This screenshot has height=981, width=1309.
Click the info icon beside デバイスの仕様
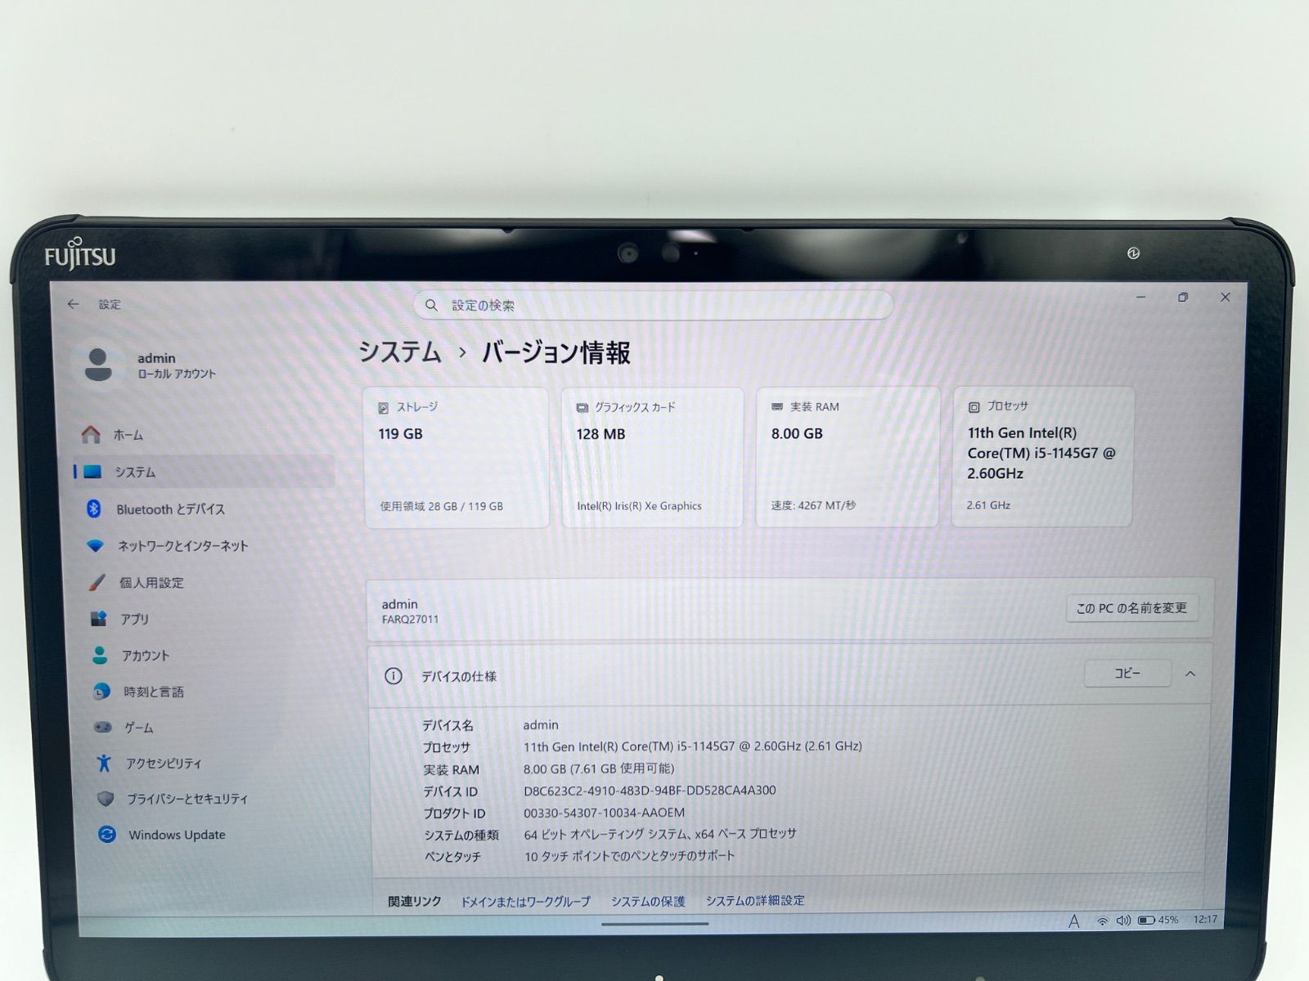(394, 676)
